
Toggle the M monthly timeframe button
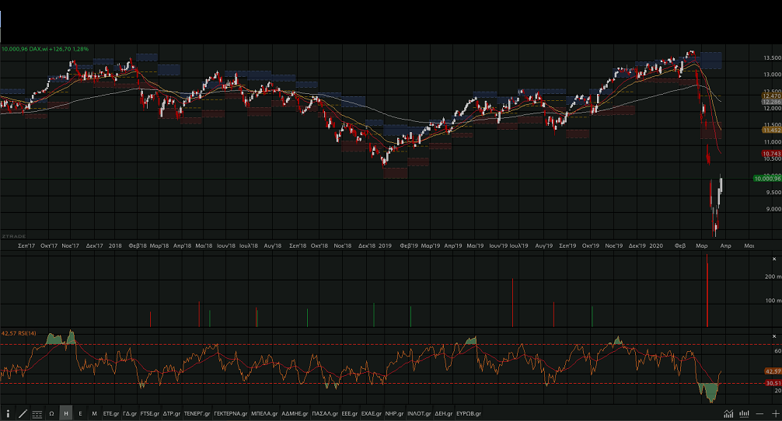[x=94, y=414]
